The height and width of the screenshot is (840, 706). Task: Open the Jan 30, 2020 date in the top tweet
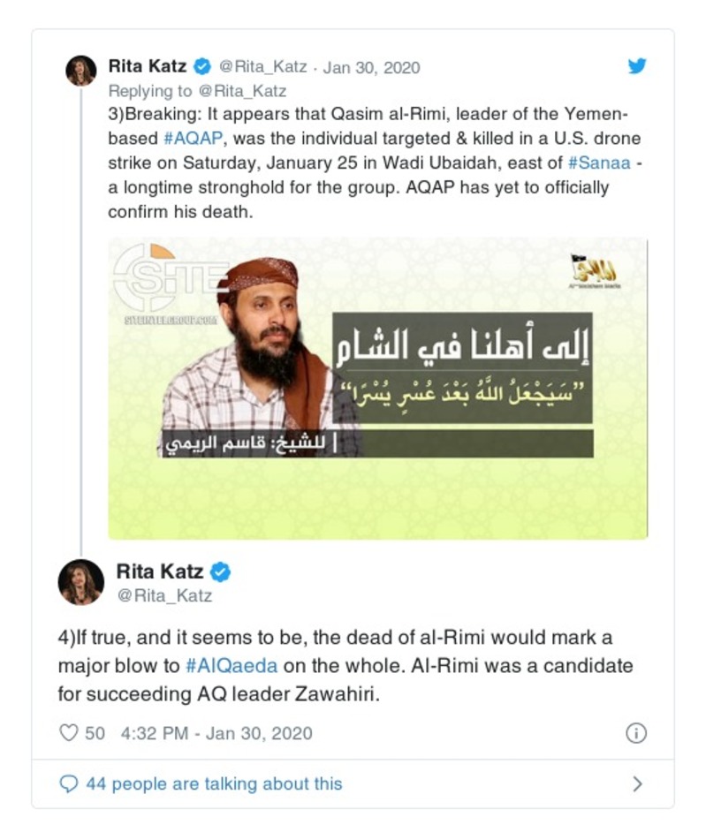coord(371,68)
